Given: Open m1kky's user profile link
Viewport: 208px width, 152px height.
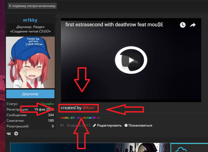Looking at the screenshot, I should [30, 20].
